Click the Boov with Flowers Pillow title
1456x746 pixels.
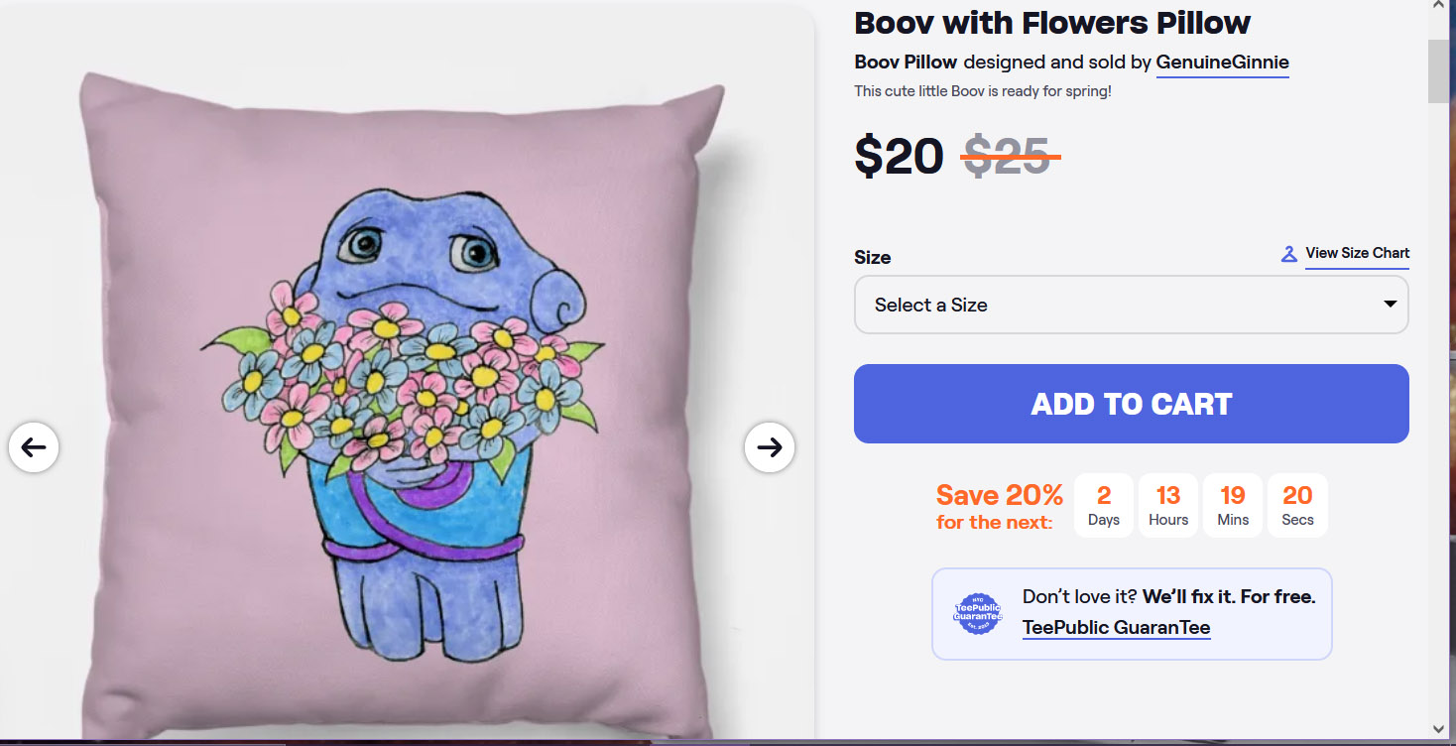coord(1052,23)
